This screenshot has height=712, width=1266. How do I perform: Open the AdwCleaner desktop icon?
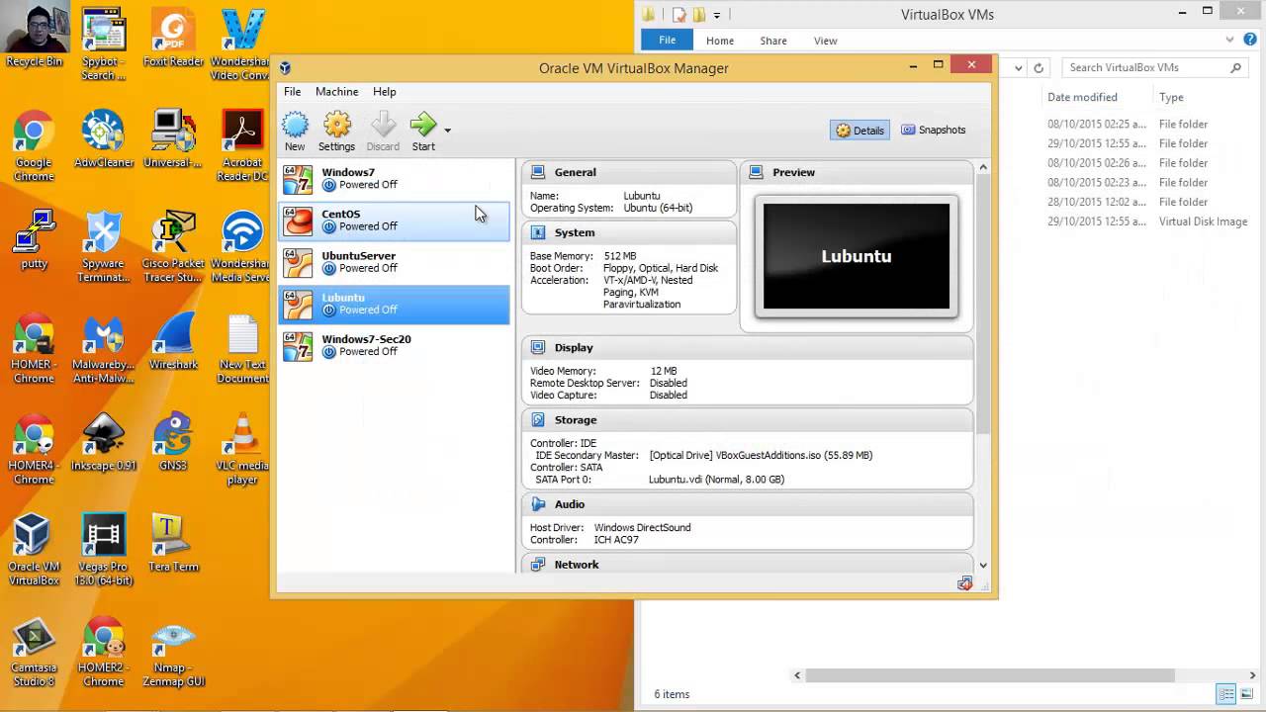tap(103, 139)
